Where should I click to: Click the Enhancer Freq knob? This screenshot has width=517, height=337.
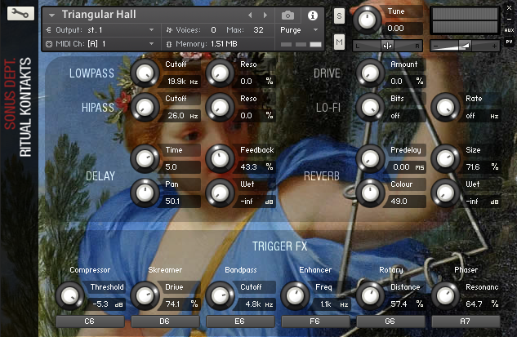point(295,296)
